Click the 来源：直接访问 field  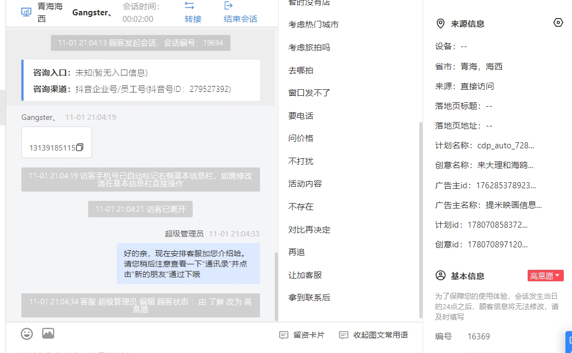[x=464, y=86]
